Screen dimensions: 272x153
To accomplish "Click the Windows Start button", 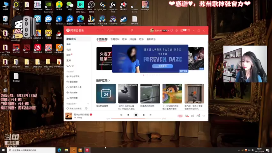I will [x=3, y=150].
